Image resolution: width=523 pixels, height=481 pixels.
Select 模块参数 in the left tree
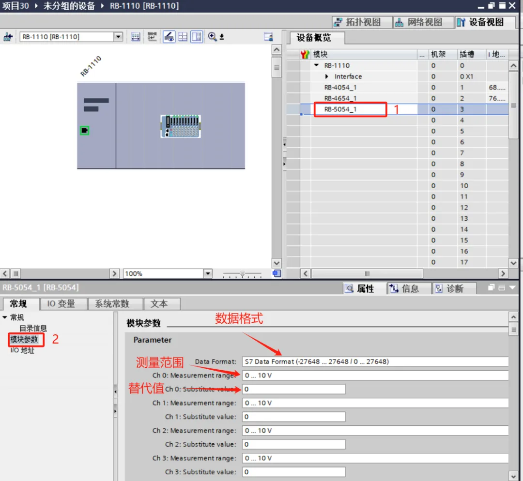(24, 339)
